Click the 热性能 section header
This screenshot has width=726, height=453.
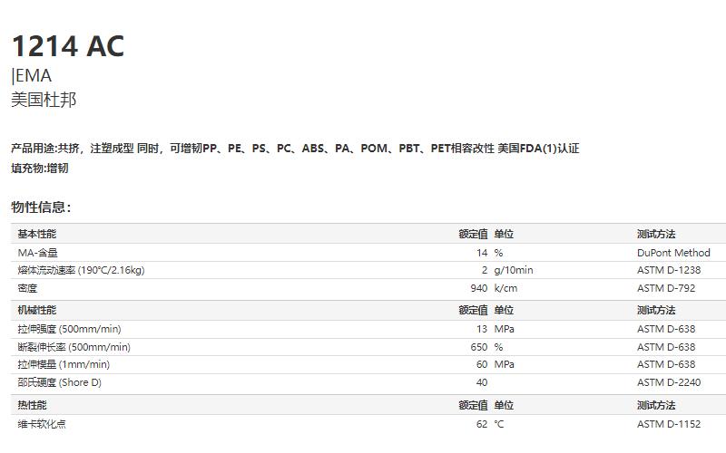click(x=32, y=405)
